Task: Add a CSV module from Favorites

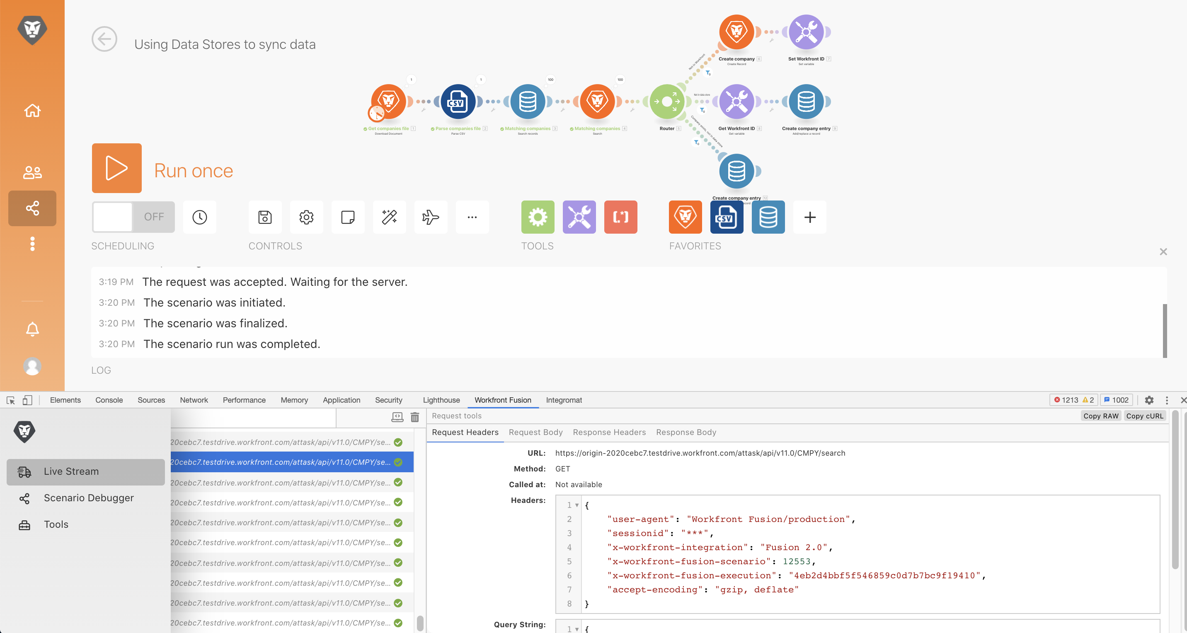Action: 727,217
